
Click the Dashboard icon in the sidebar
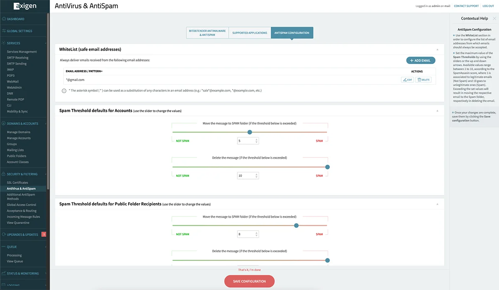pyautogui.click(x=4, y=19)
